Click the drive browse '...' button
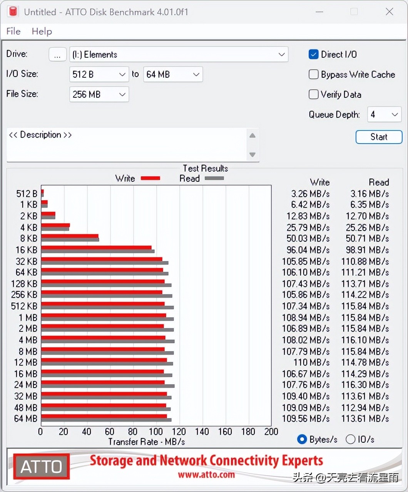This screenshot has width=408, height=492. [57, 54]
